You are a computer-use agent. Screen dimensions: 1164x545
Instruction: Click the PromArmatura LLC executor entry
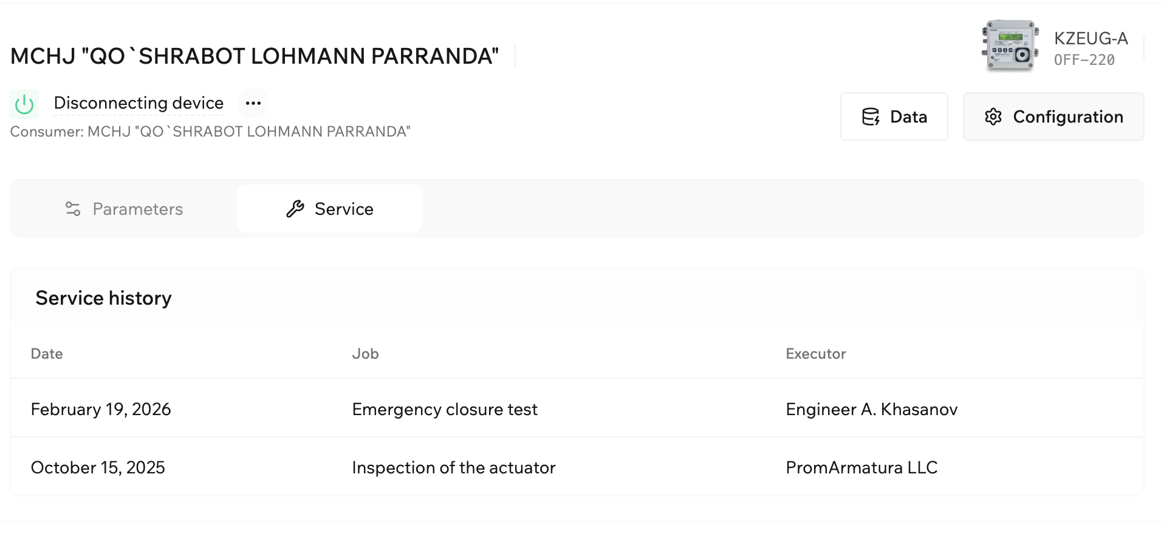(x=861, y=468)
